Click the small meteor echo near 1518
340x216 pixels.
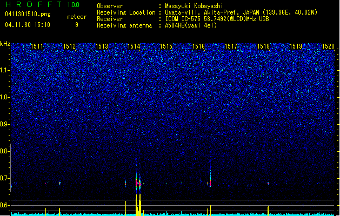(x=268, y=183)
